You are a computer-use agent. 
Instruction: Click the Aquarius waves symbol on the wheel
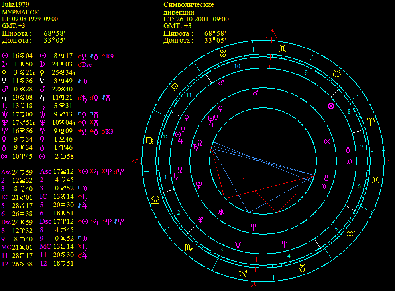click(x=351, y=234)
